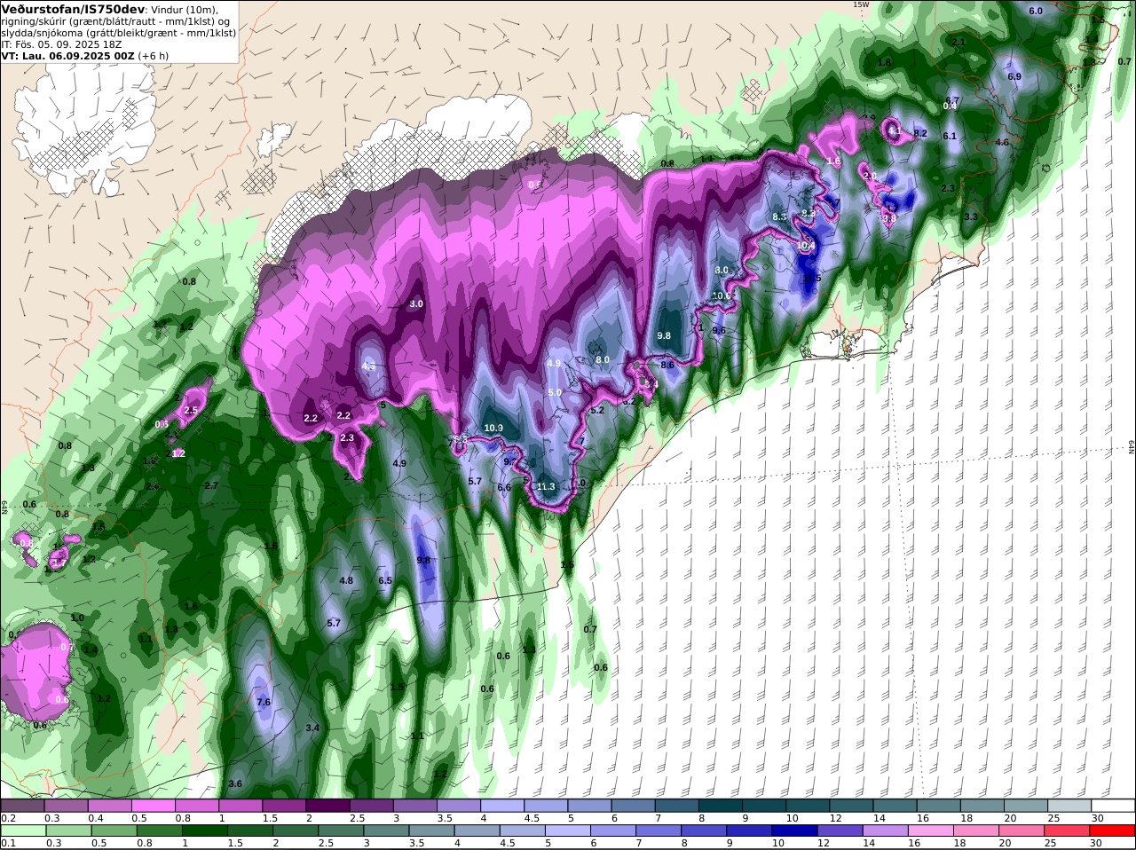Click the 5.2 precipitation value label
Viewport: 1136px width, 850px height.
(597, 410)
